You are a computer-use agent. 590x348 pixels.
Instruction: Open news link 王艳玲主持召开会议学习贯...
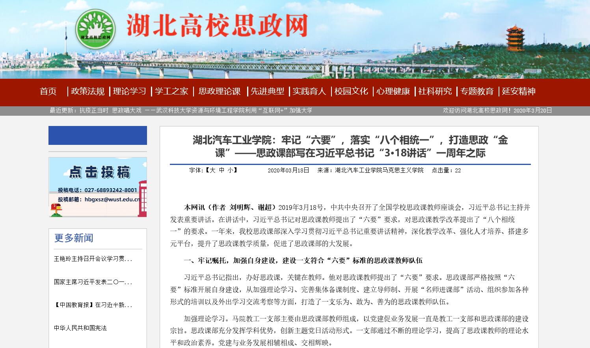click(x=93, y=259)
